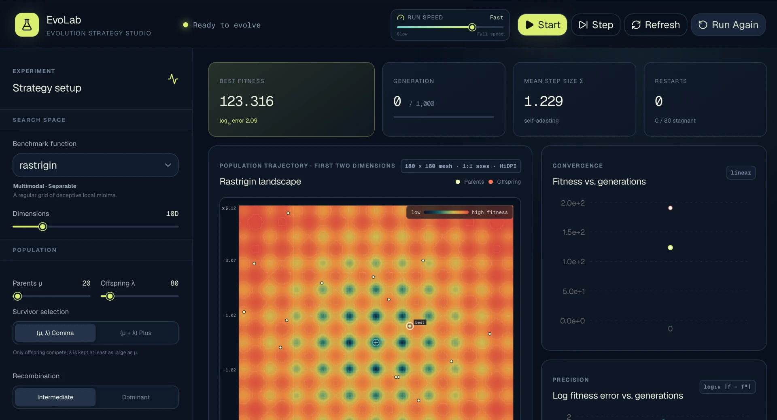The width and height of the screenshot is (777, 420).
Task: Click the 180 × 180 mesh info badge
Action: pos(461,166)
